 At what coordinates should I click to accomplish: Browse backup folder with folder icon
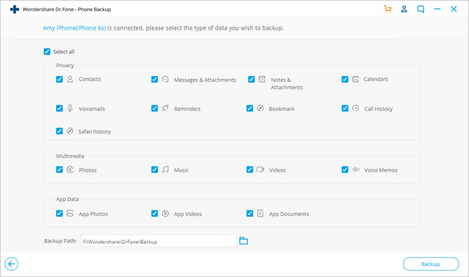tap(243, 241)
